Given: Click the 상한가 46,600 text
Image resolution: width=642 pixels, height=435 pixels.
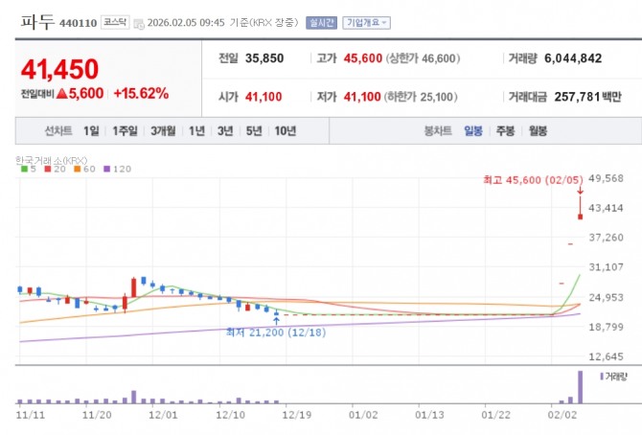Looking at the screenshot, I should click(x=423, y=58).
